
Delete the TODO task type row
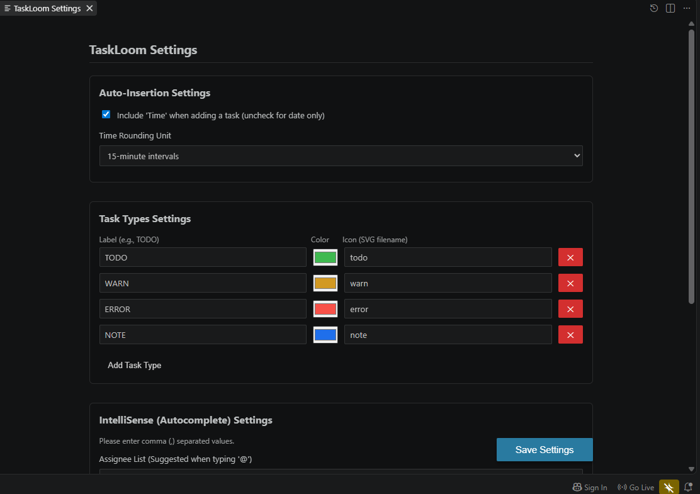pyautogui.click(x=570, y=257)
